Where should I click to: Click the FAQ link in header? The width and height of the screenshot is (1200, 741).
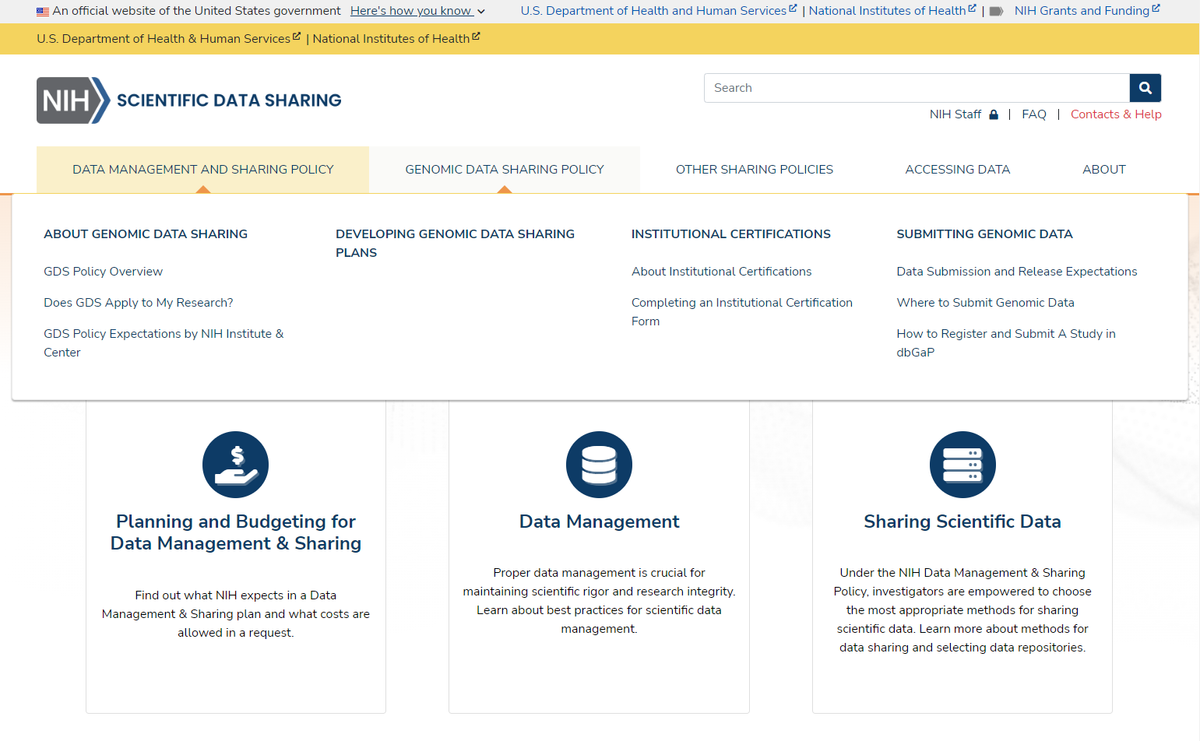tap(1033, 114)
